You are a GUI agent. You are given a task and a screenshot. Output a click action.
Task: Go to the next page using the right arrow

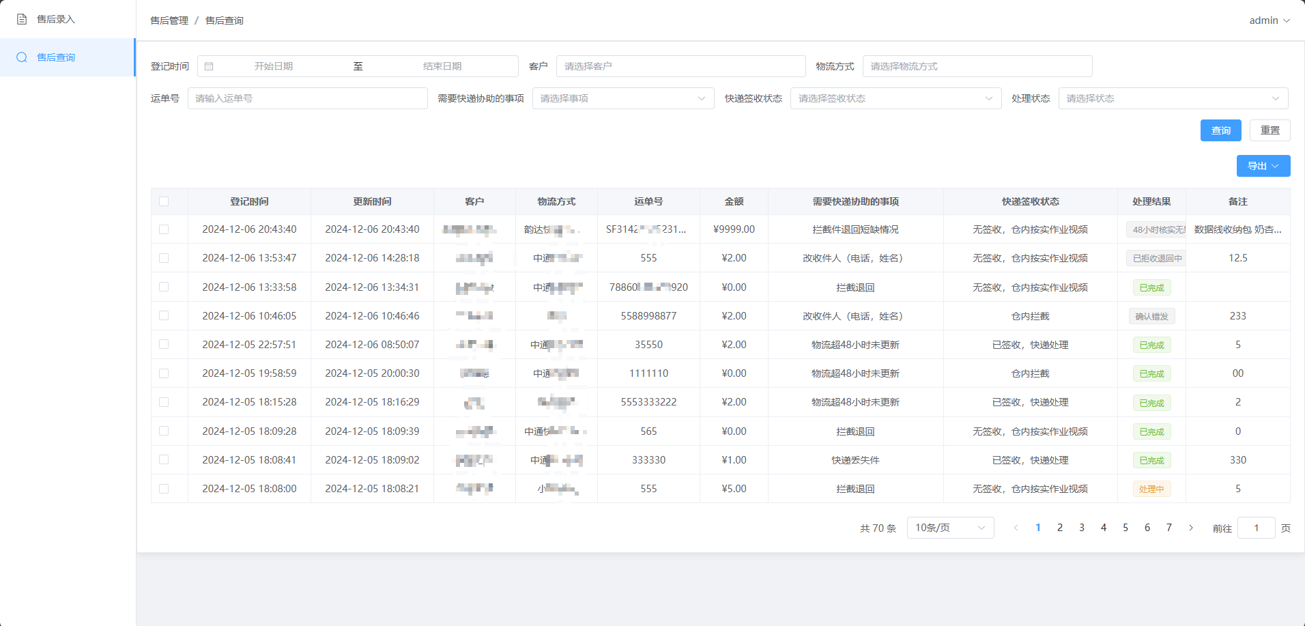click(x=1191, y=528)
